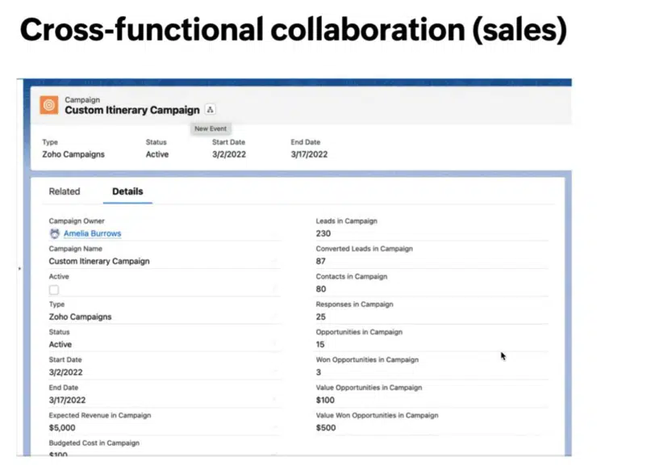
Task: Open the Amelia Burrows owner link
Action: coord(92,233)
